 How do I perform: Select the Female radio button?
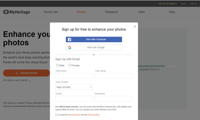coord(70,65)
